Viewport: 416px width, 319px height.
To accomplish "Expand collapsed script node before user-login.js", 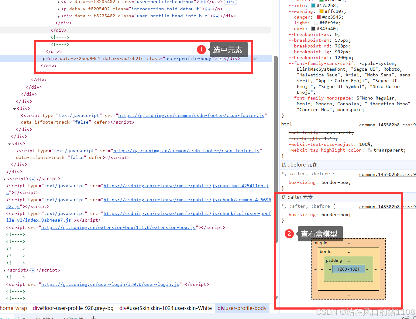I will pyautogui.click(x=4, y=270).
